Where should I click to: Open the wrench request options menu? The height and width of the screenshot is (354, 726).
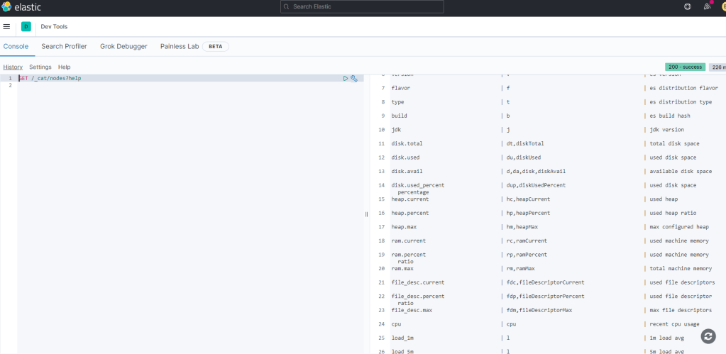tap(354, 78)
